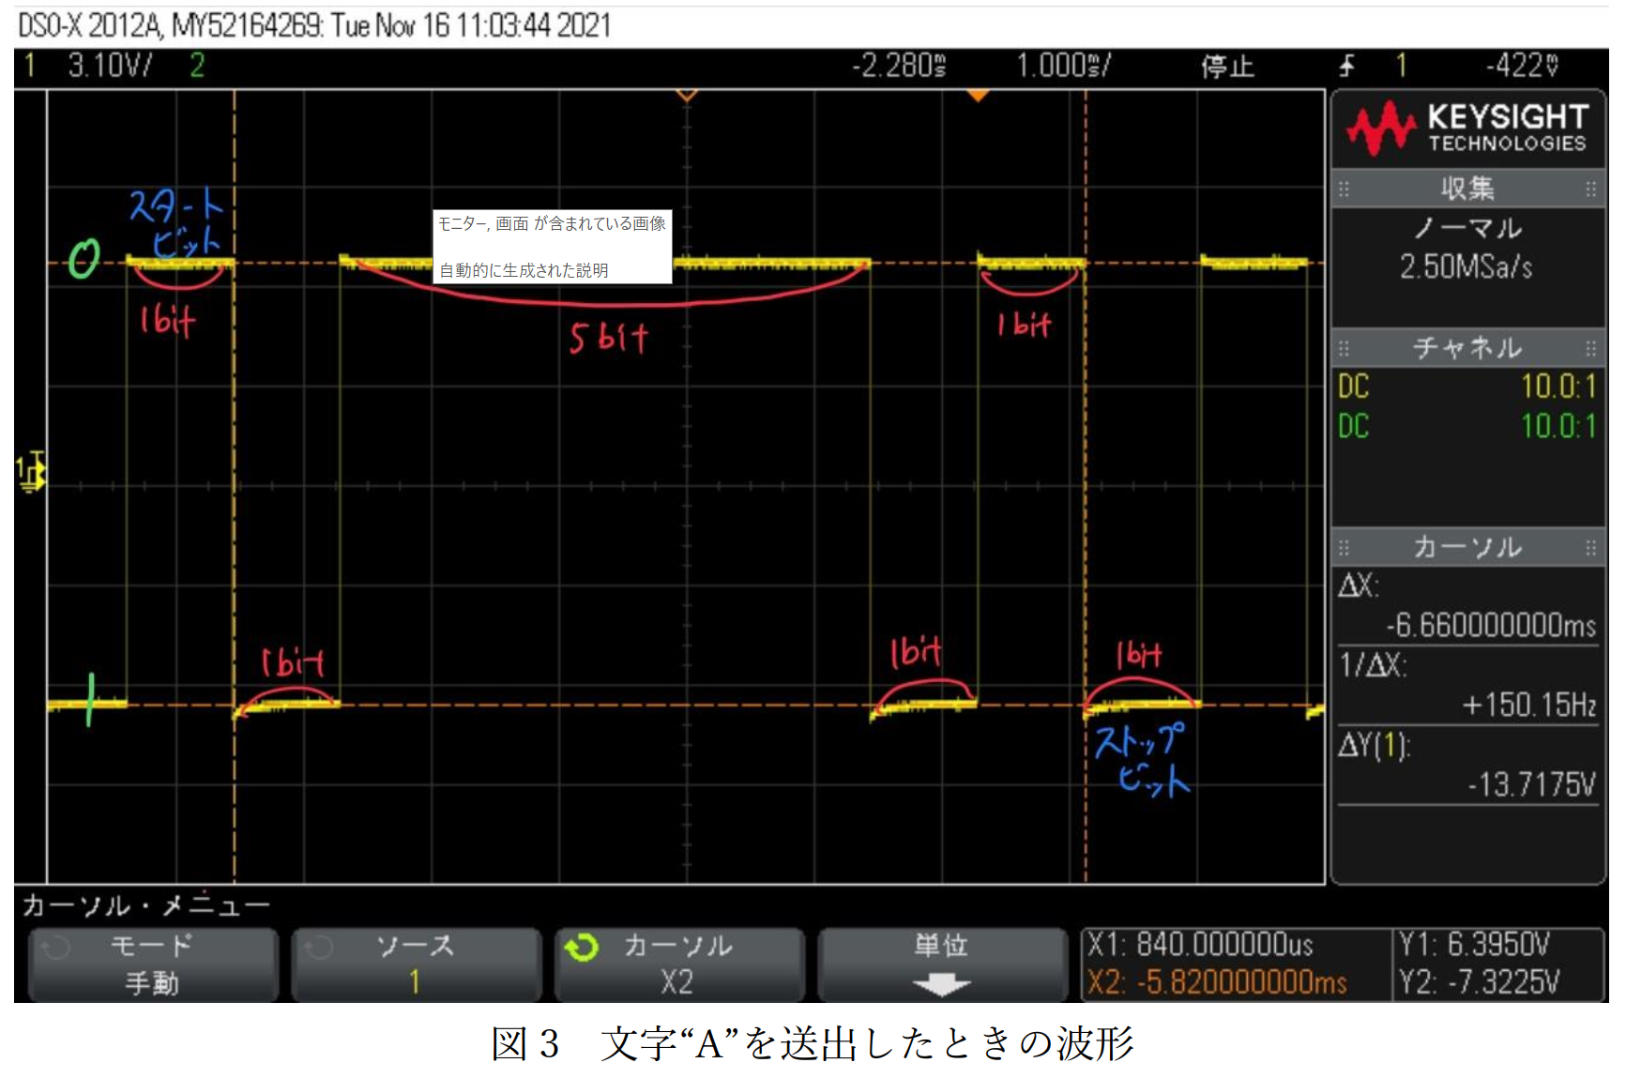Image resolution: width=1626 pixels, height=1078 pixels.
Task: Click the trigger rising-edge icon in status bar
Action: (x=1347, y=66)
